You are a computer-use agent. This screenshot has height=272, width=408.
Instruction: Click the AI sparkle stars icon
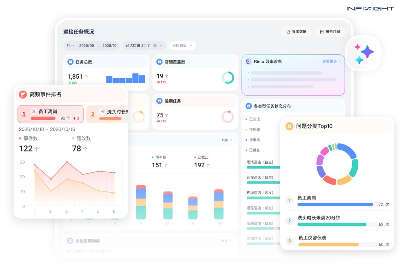pyautogui.click(x=364, y=54)
